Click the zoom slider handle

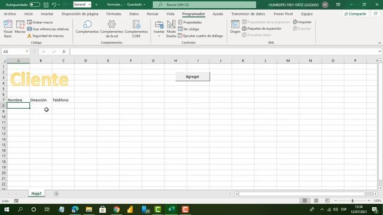(x=352, y=201)
